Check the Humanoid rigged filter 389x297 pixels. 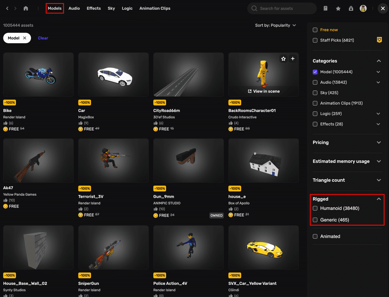coord(315,208)
